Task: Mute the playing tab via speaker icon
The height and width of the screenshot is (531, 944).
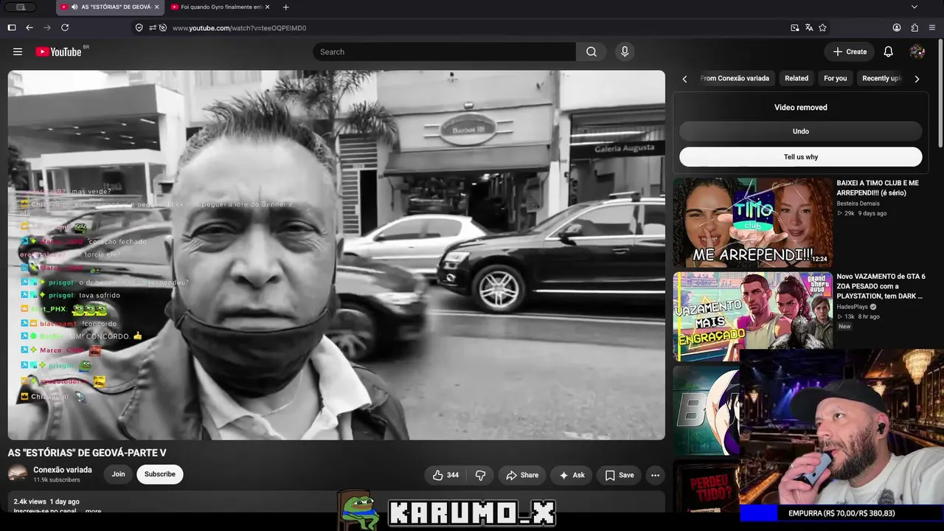Action: pyautogui.click(x=74, y=7)
